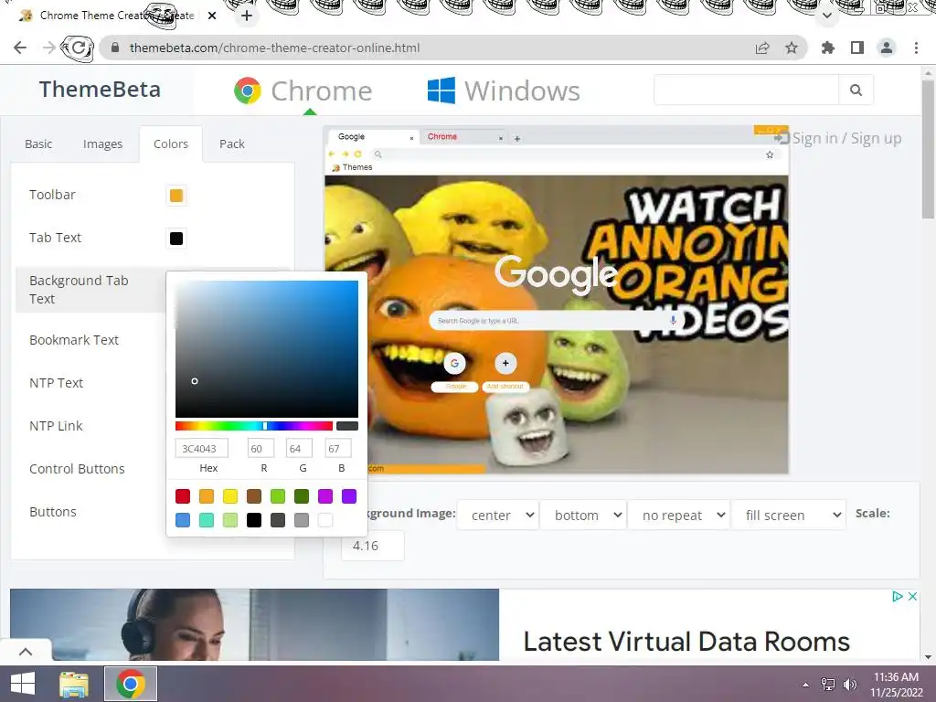
Task: Select the Background Tab Text row
Action: pos(90,290)
